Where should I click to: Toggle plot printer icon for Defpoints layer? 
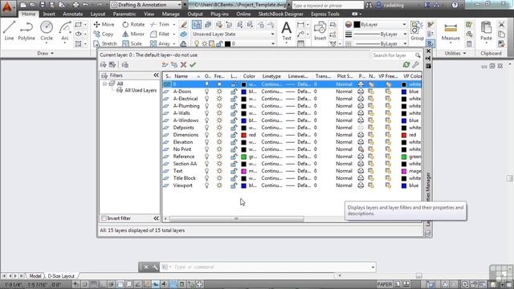tap(361, 128)
